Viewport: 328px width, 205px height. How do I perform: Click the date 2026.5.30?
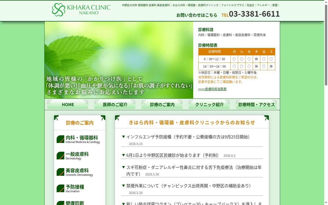click(152, 174)
